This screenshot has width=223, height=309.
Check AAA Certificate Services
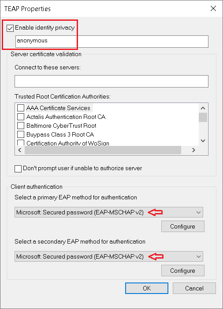click(x=21, y=108)
